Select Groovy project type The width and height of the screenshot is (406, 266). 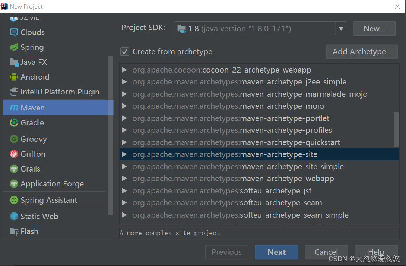point(55,139)
